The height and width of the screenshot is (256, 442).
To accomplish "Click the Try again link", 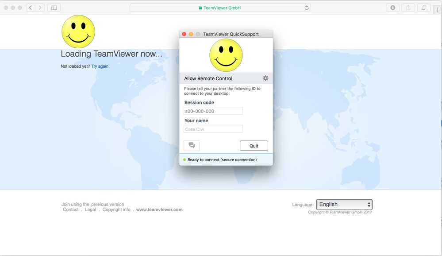I will click(x=100, y=66).
